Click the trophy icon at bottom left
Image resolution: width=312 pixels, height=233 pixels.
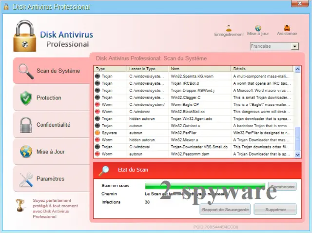(x=20, y=205)
